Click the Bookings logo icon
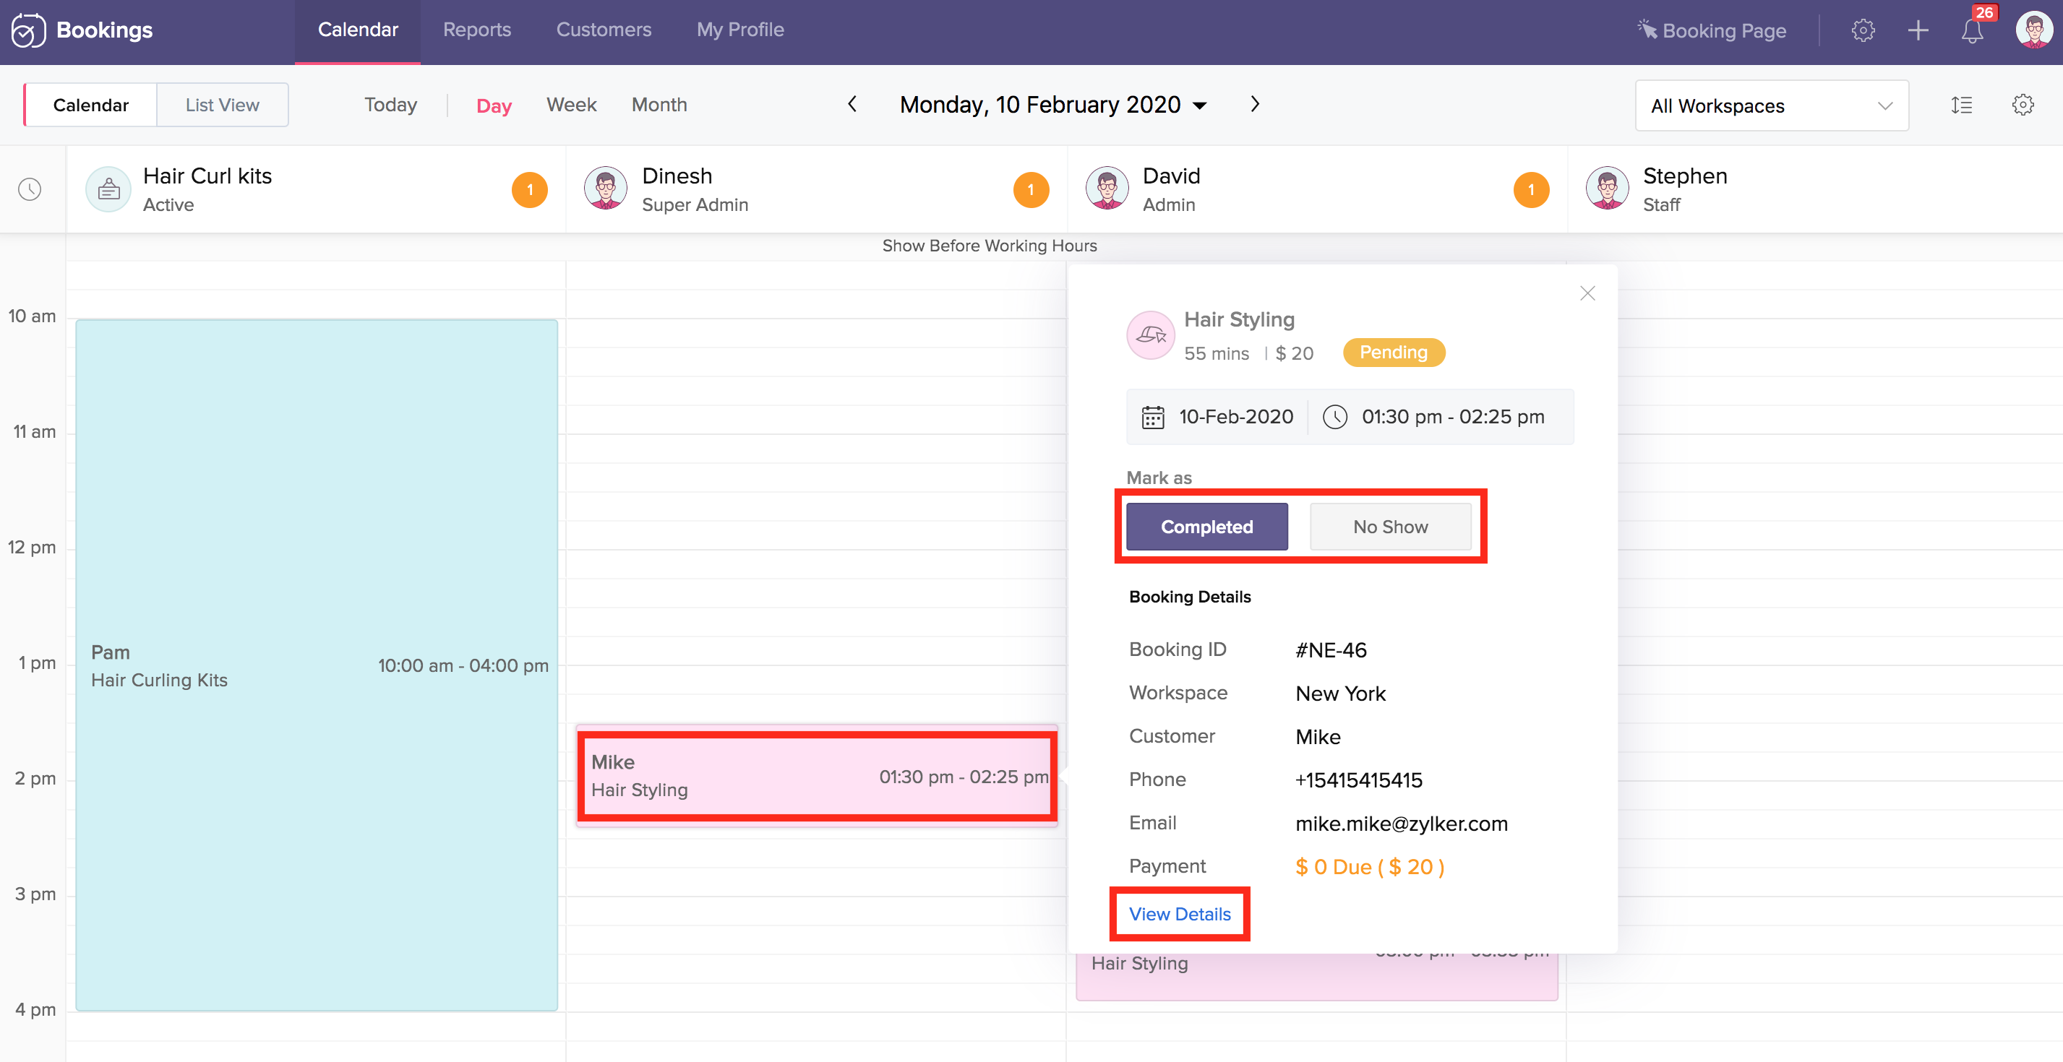The width and height of the screenshot is (2063, 1062). (28, 30)
